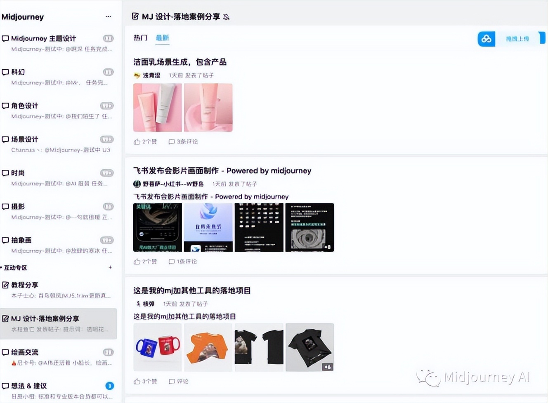This screenshot has height=403, width=548.
Task: Like the 飞书发布会影片画面制作 post
Action: tap(145, 262)
